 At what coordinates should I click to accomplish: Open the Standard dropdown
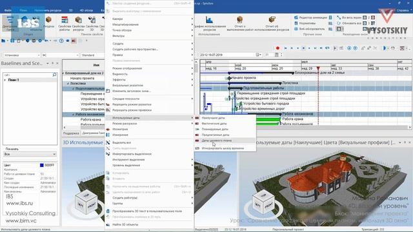click(93, 55)
